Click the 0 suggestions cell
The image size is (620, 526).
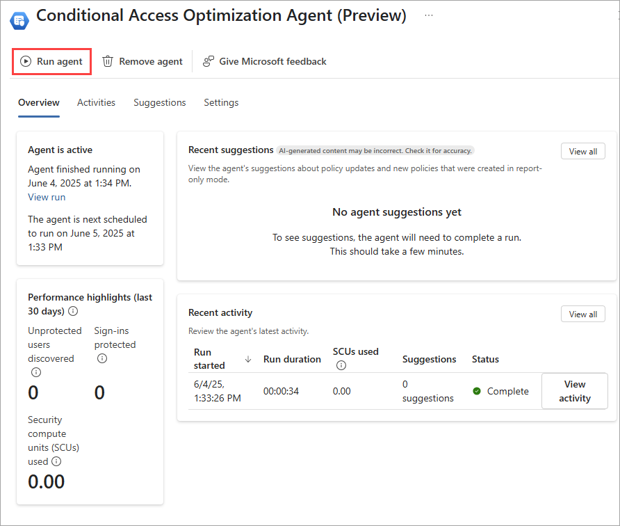(x=428, y=391)
